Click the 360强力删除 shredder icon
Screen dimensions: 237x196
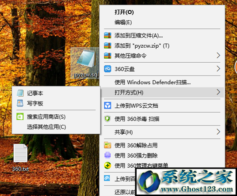(x=107, y=155)
